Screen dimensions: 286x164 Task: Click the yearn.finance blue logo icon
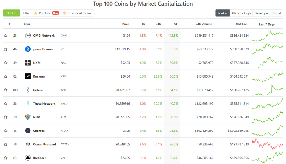tap(28, 49)
